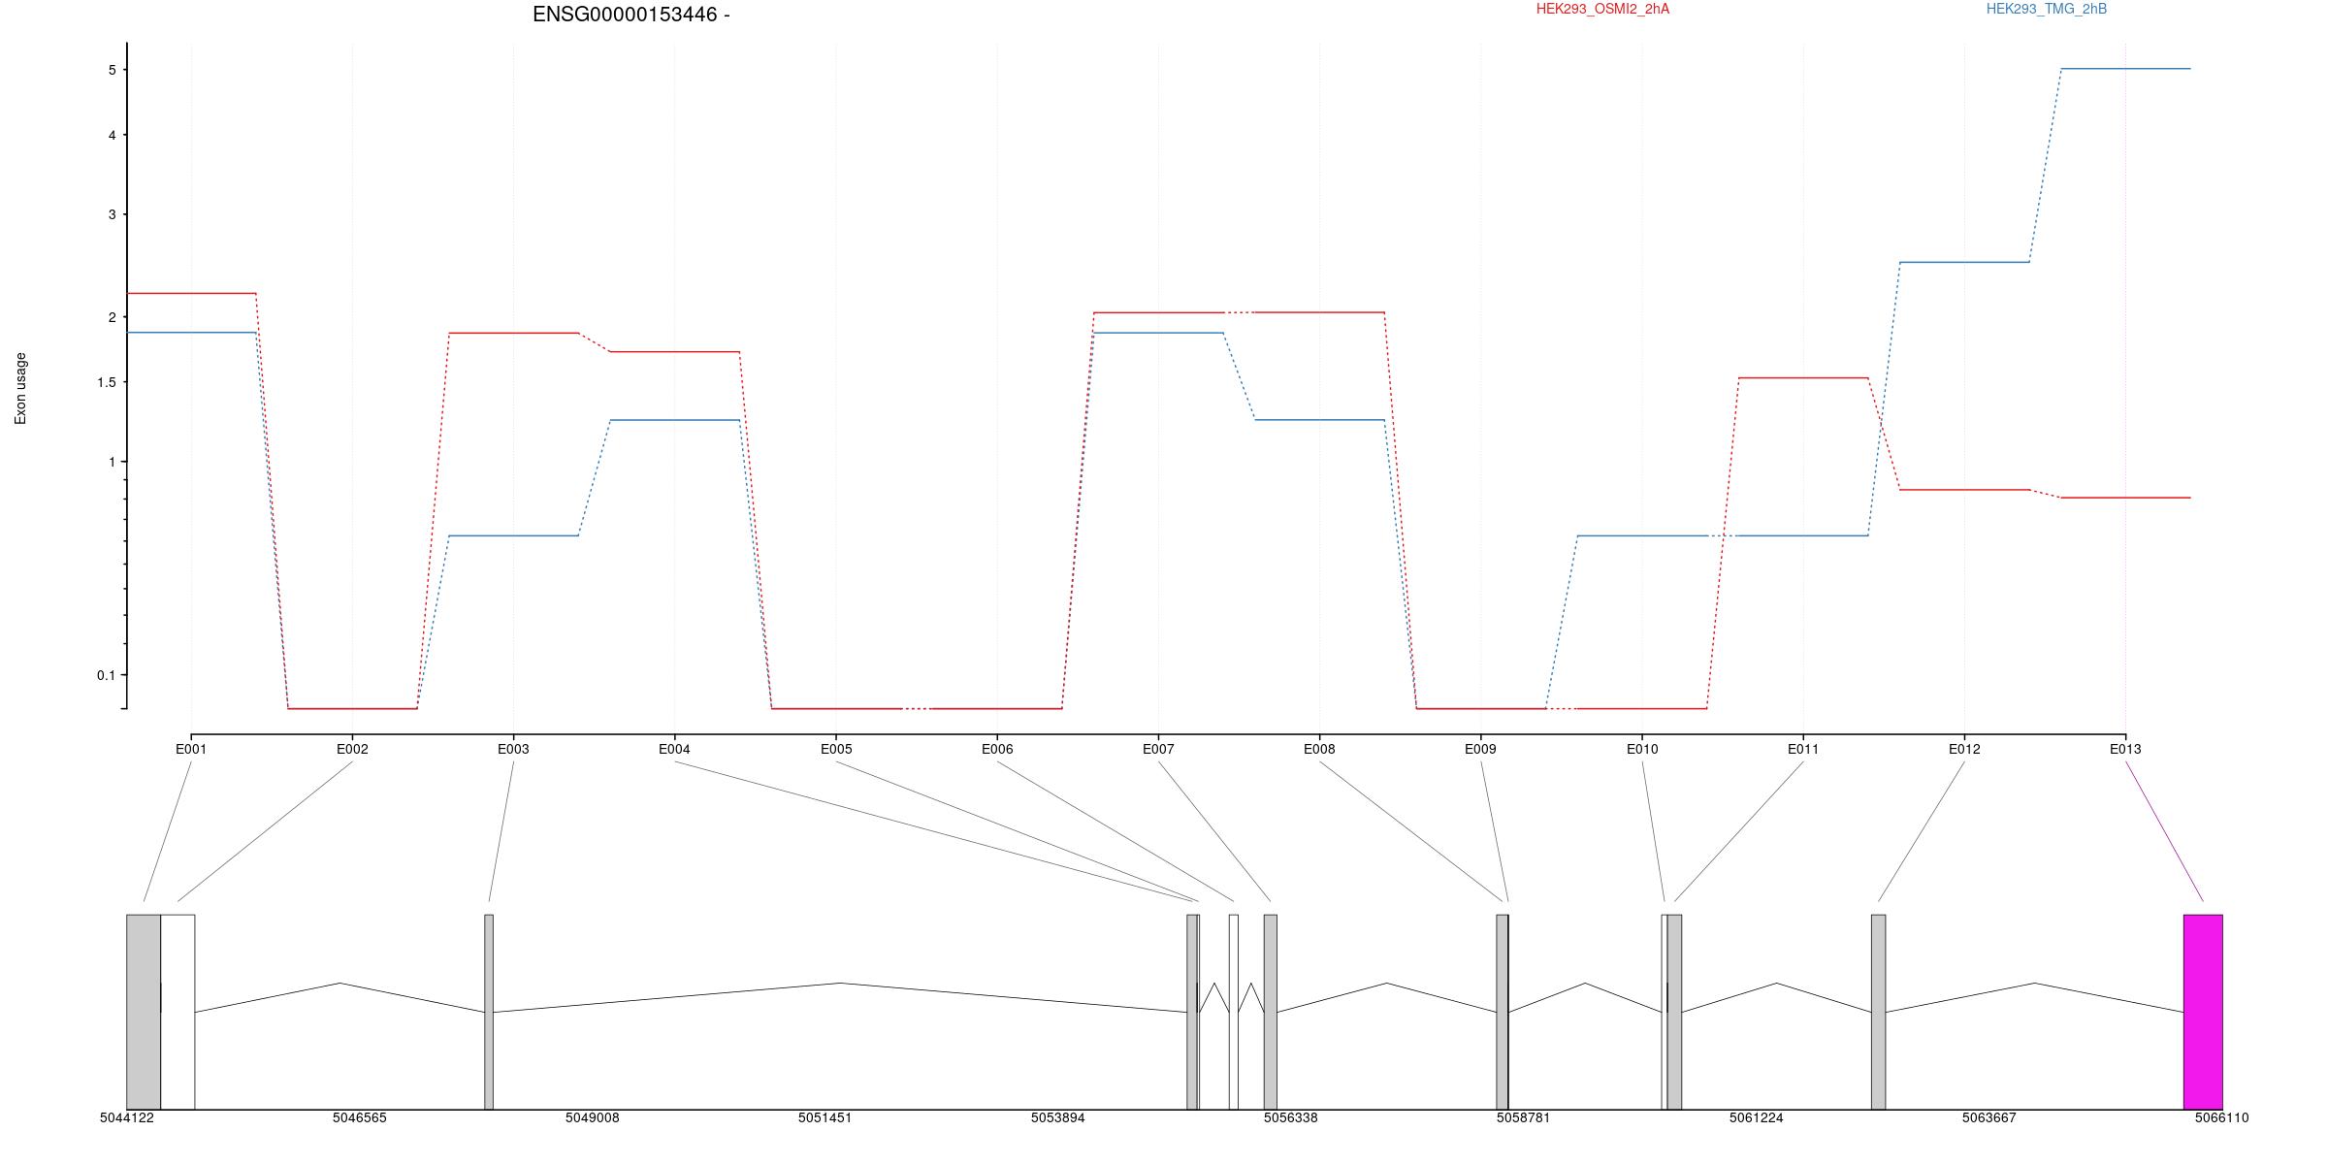Image resolution: width=2328 pixels, height=1164 pixels.
Task: Click y-axis tick value 5
Action: click(x=113, y=70)
